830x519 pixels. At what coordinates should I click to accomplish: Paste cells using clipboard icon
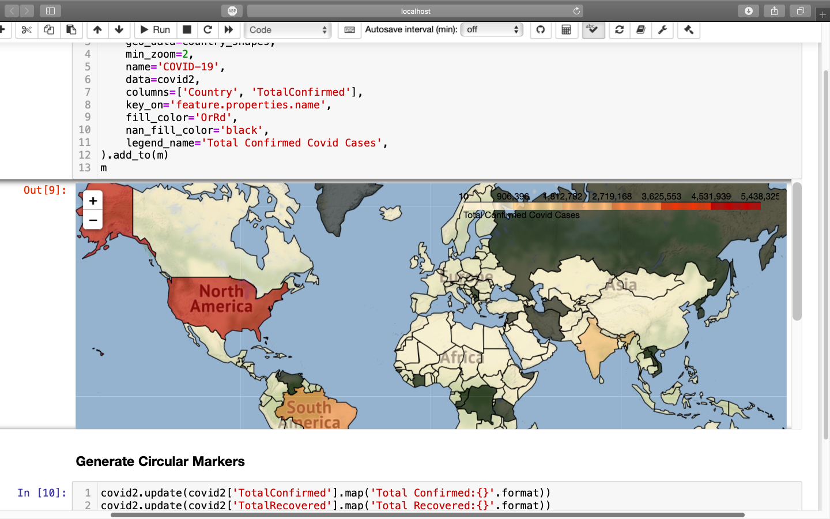[71, 30]
